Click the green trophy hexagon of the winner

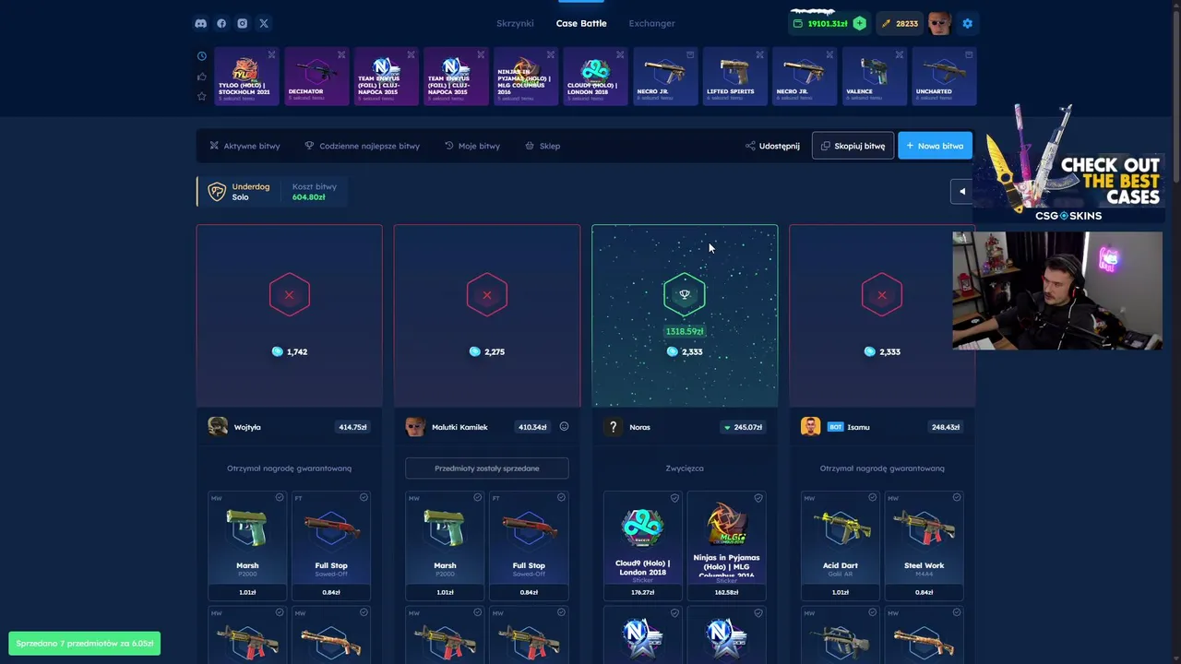tap(685, 294)
